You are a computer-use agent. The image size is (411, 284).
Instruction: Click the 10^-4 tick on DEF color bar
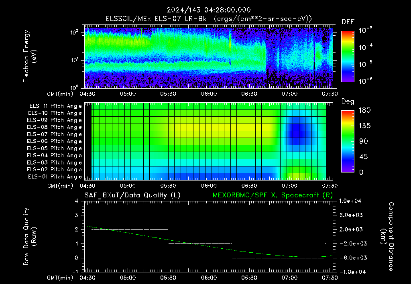pyautogui.click(x=365, y=47)
